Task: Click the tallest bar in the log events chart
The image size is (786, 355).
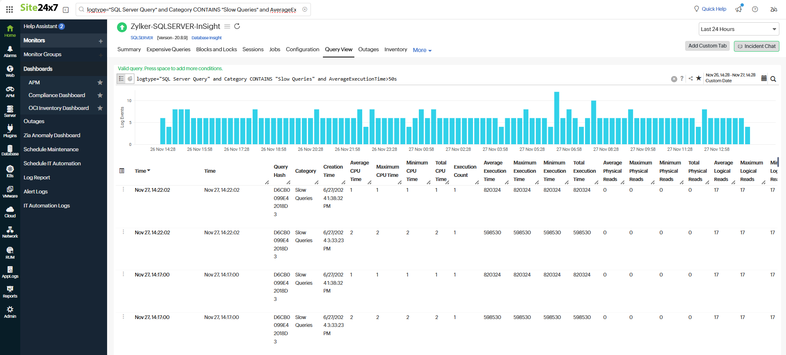Action: tap(557, 118)
